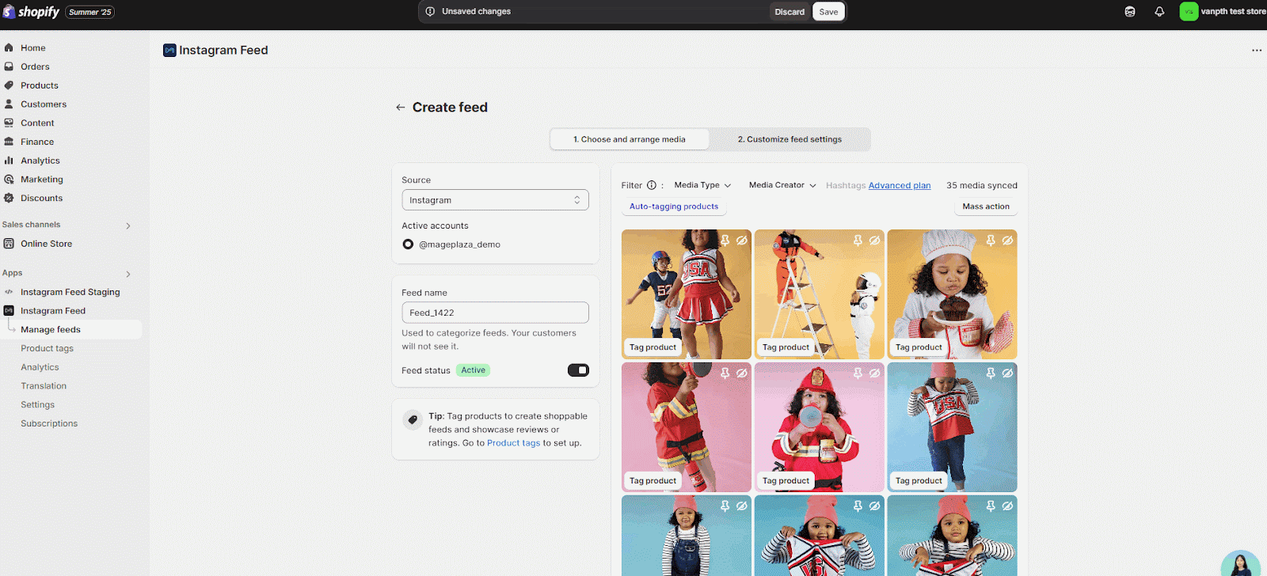Switch to Customize feed settings tab

click(x=789, y=139)
